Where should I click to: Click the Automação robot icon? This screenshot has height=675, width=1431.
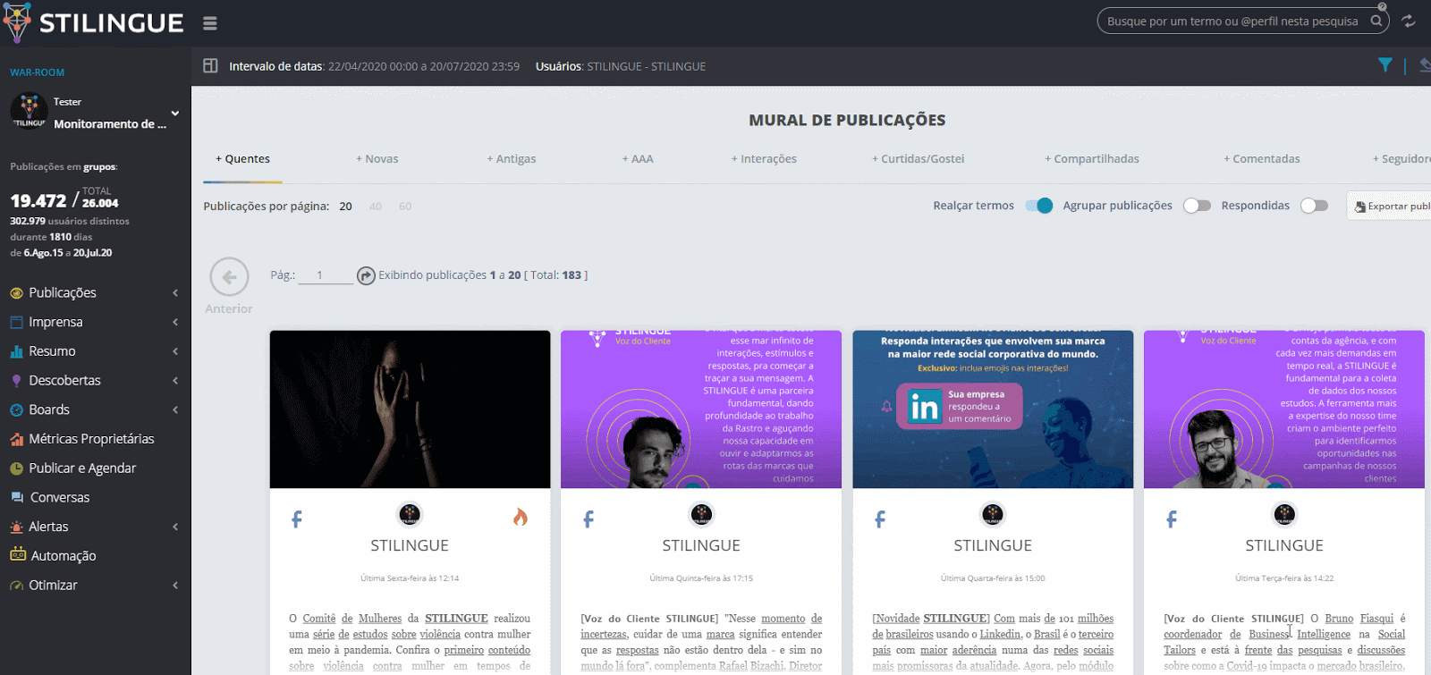pos(18,555)
